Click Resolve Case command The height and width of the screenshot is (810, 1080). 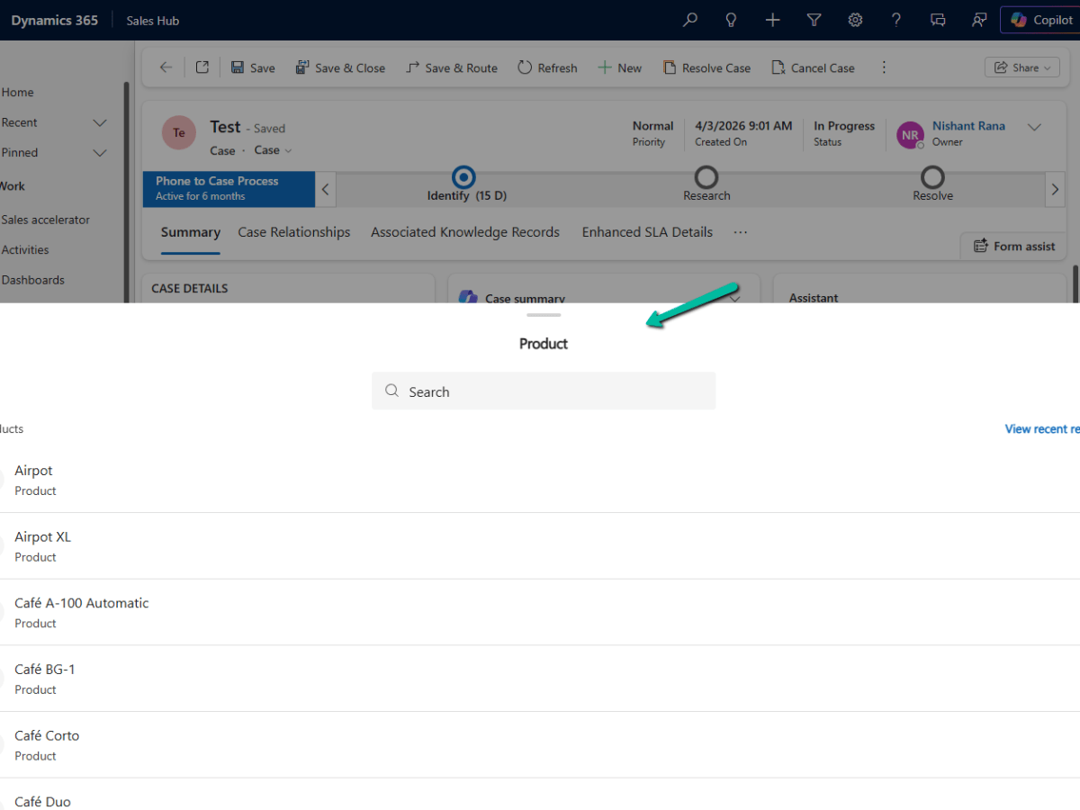tap(706, 67)
